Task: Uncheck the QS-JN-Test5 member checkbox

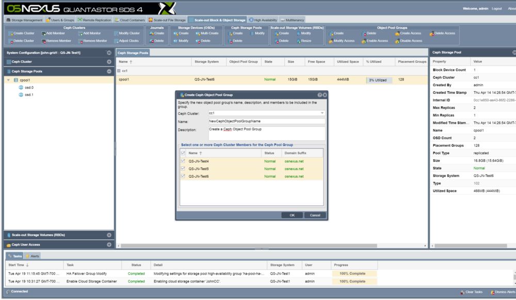Action: click(183, 169)
